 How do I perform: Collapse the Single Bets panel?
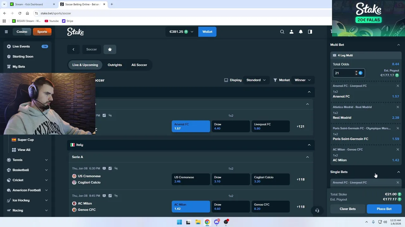click(398, 172)
